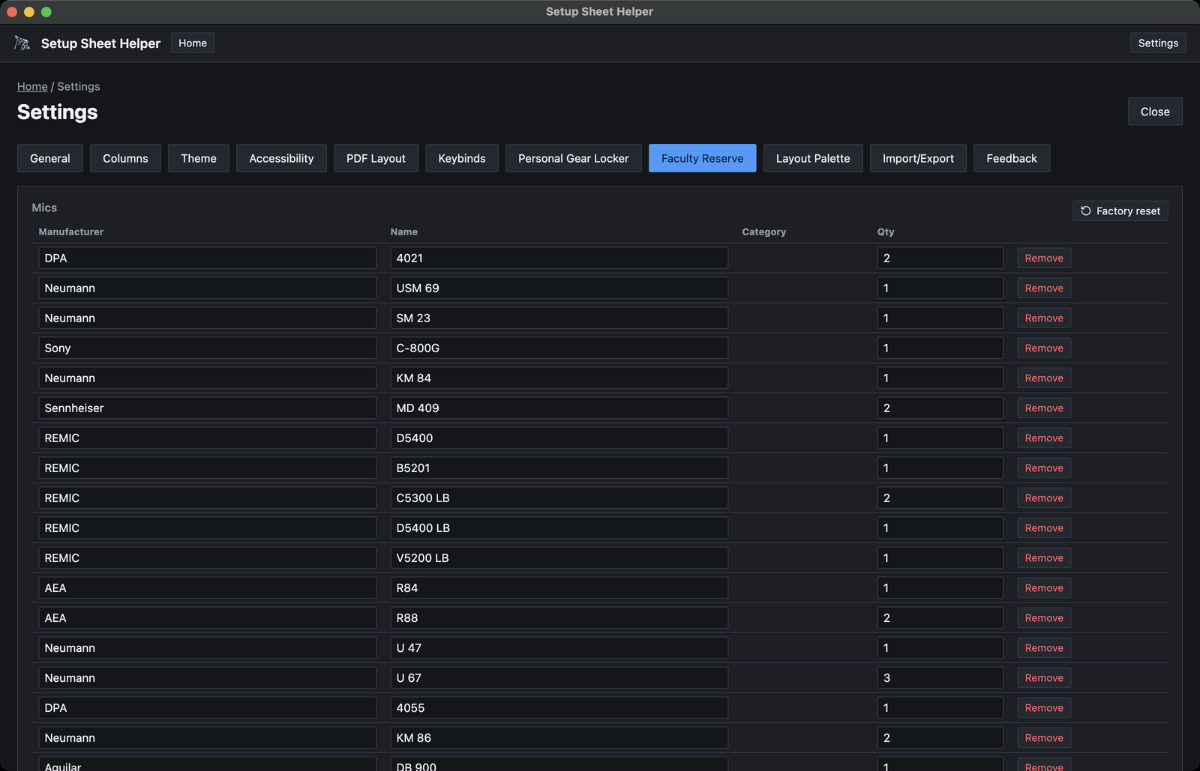Image resolution: width=1200 pixels, height=771 pixels.
Task: Edit the quantity field for AEA R88
Action: (x=940, y=617)
